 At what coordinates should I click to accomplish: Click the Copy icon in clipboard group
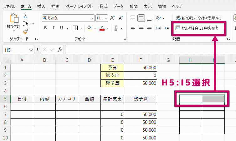coord(26,24)
